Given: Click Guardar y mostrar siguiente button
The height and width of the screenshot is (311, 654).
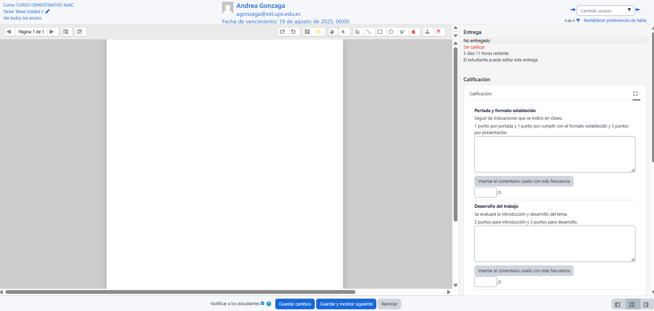Looking at the screenshot, I should click(x=346, y=304).
